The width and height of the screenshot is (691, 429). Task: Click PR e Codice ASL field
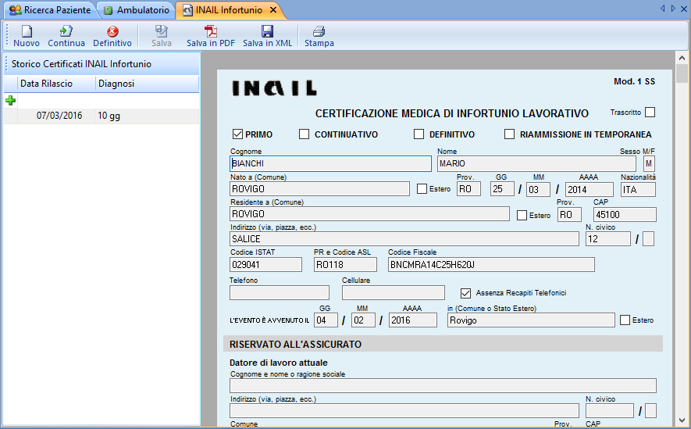(x=345, y=265)
